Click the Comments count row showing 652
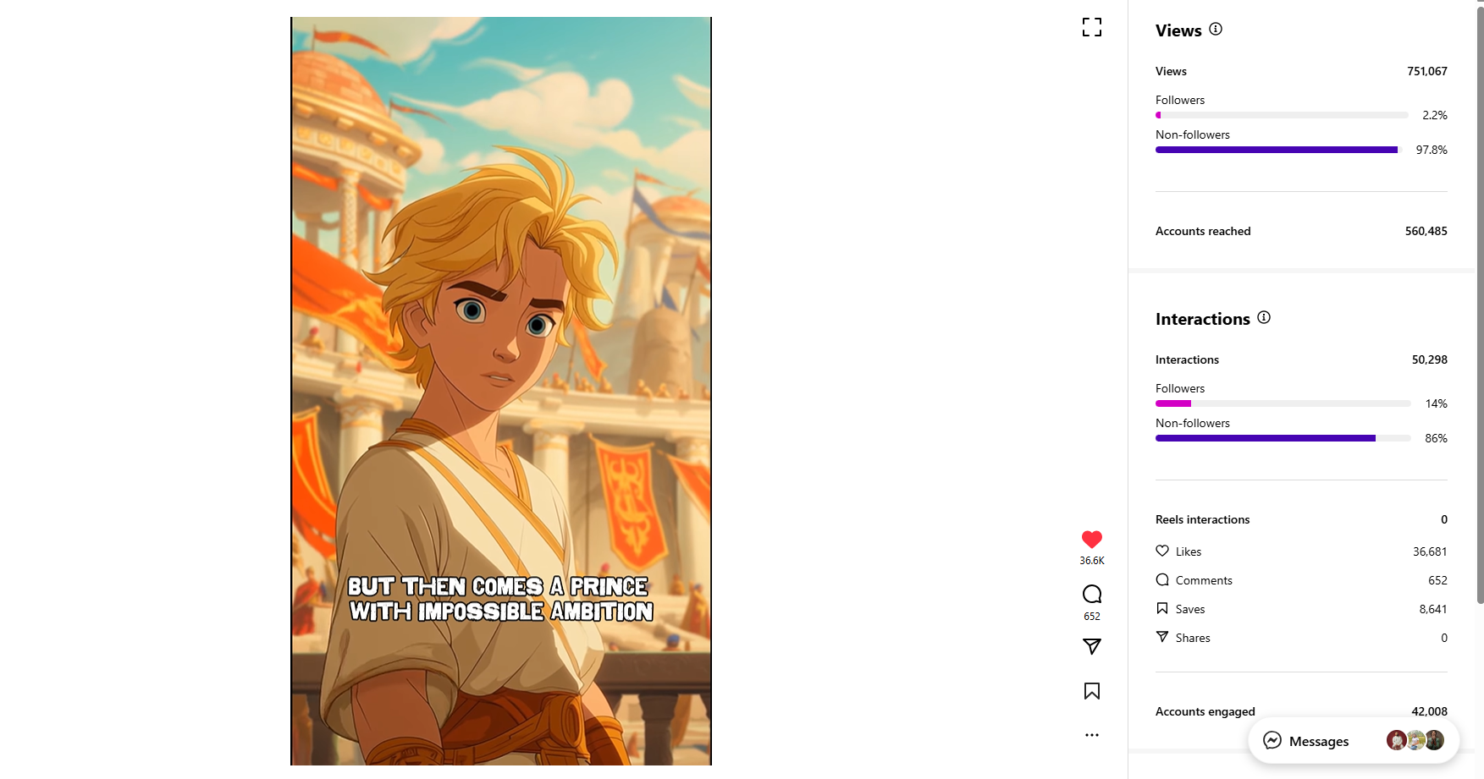 click(1301, 580)
